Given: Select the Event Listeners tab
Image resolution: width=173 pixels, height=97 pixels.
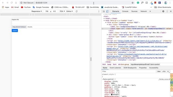Looking at the screenshot, I should click(x=115, y=68).
